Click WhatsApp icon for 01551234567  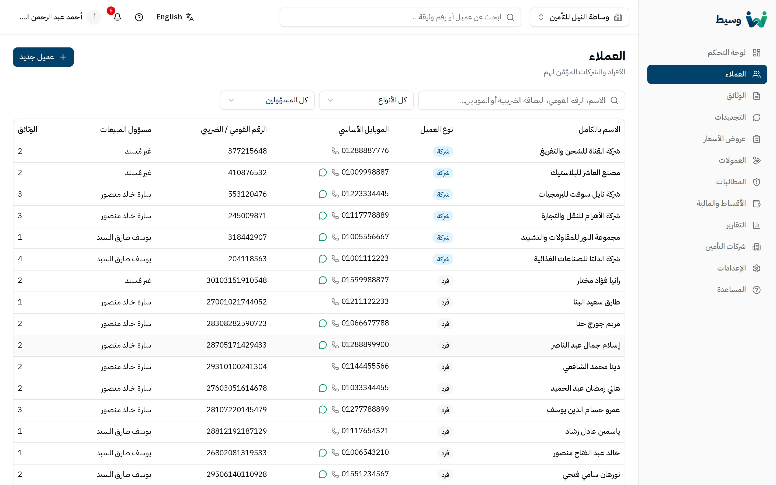pyautogui.click(x=323, y=474)
